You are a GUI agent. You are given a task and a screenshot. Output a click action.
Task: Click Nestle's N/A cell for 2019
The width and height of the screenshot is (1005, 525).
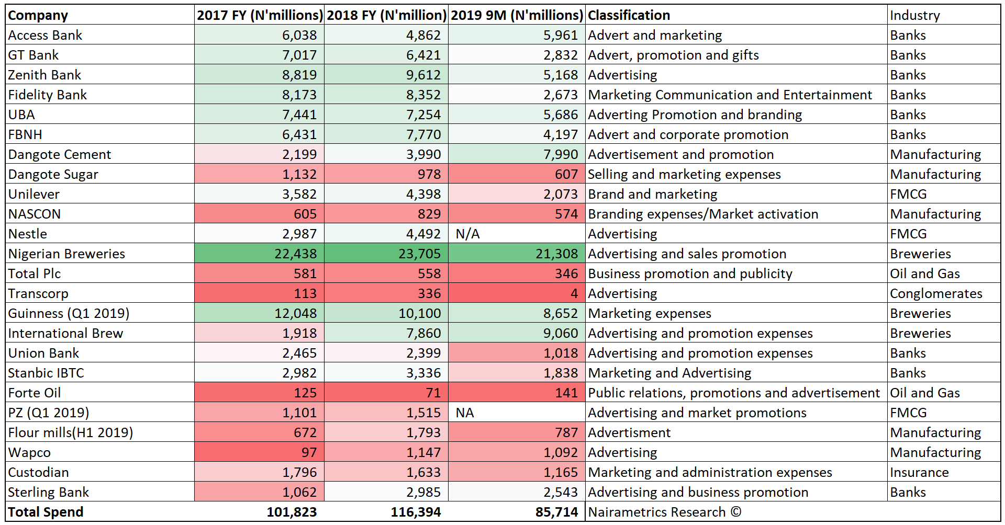pyautogui.click(x=517, y=234)
